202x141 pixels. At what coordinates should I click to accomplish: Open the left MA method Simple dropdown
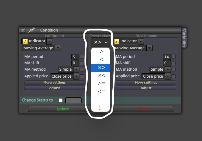click(x=76, y=70)
